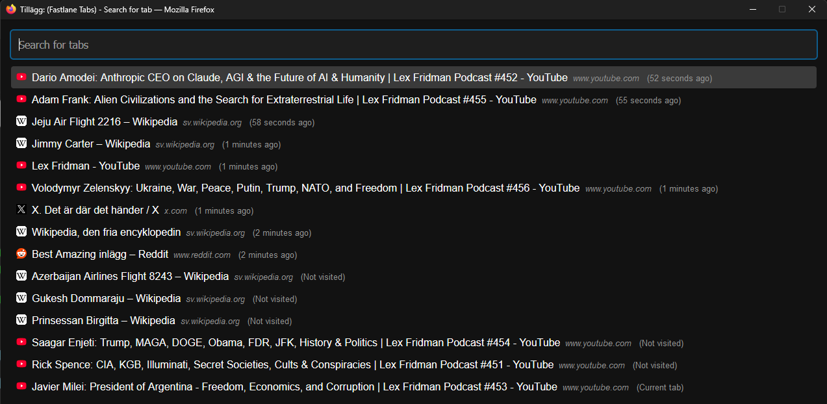The image size is (827, 404).
Task: Click Wikipedia favicon of den fria encyklopedin row
Action: (21, 232)
